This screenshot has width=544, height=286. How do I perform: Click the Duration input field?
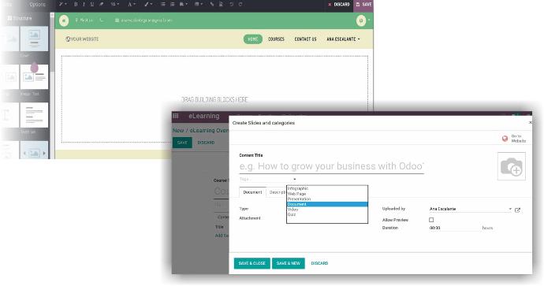[454, 228]
